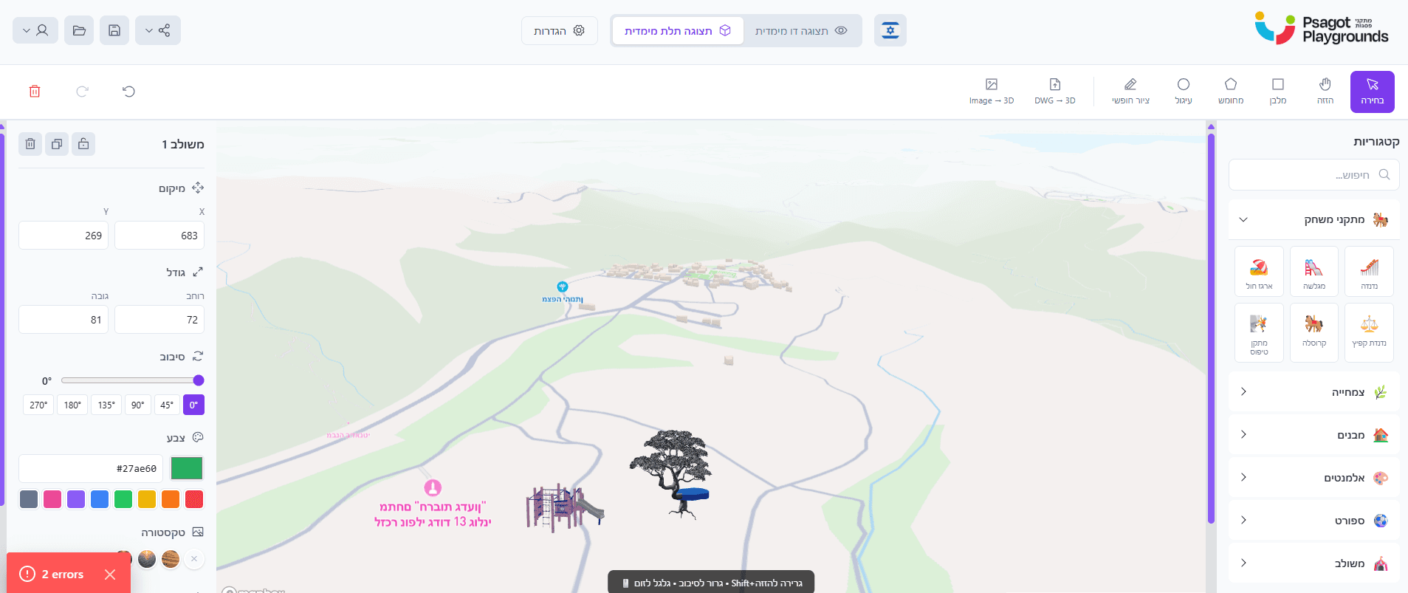
Task: Choose the מלבן rectangle drawing tool
Action: pos(1278,92)
